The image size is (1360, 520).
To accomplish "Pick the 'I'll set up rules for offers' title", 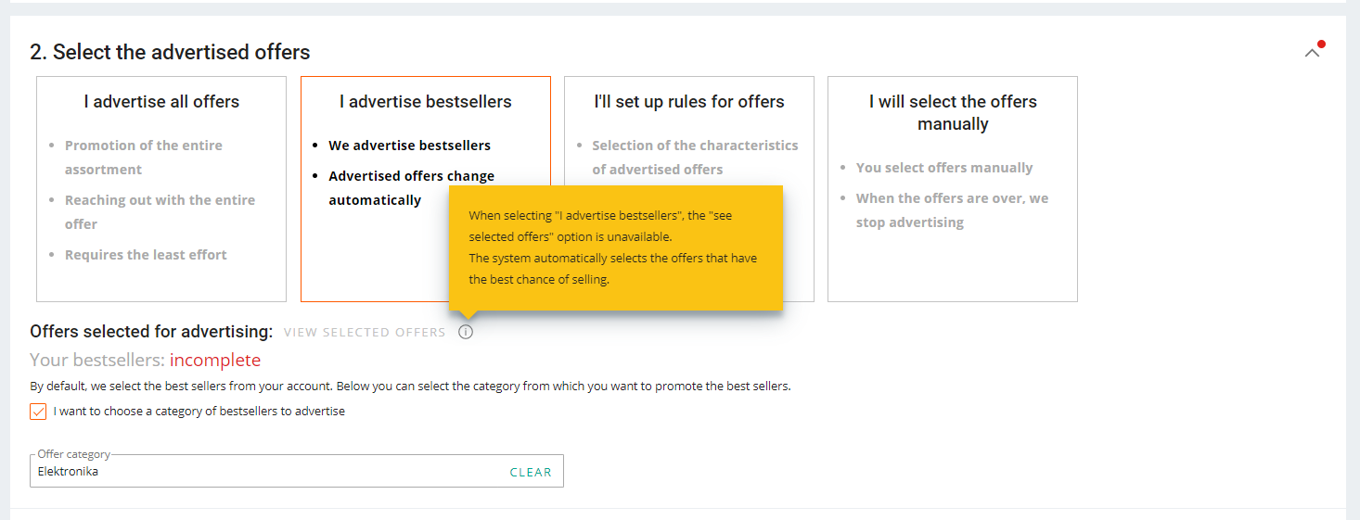I will 689,102.
